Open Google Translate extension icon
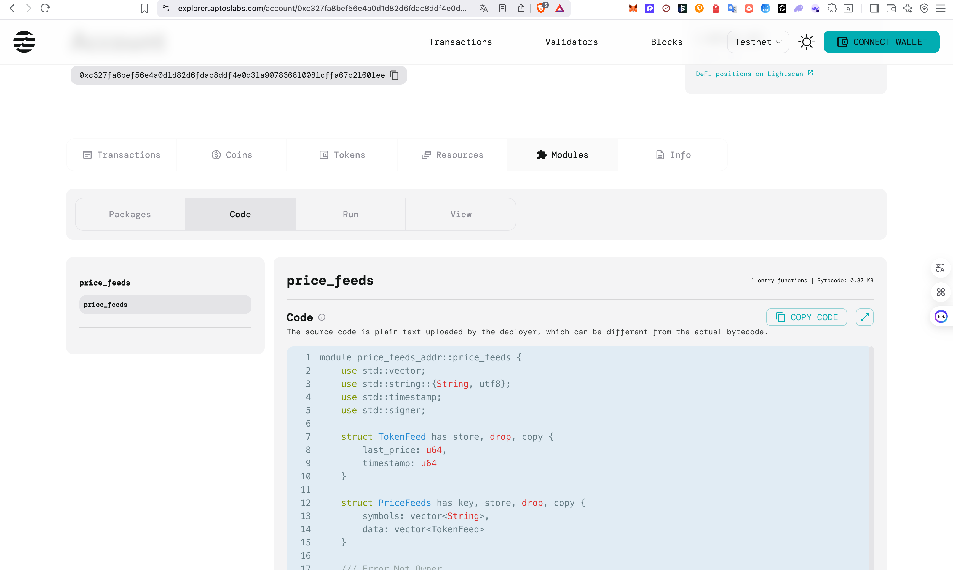This screenshot has width=953, height=570. (x=732, y=8)
